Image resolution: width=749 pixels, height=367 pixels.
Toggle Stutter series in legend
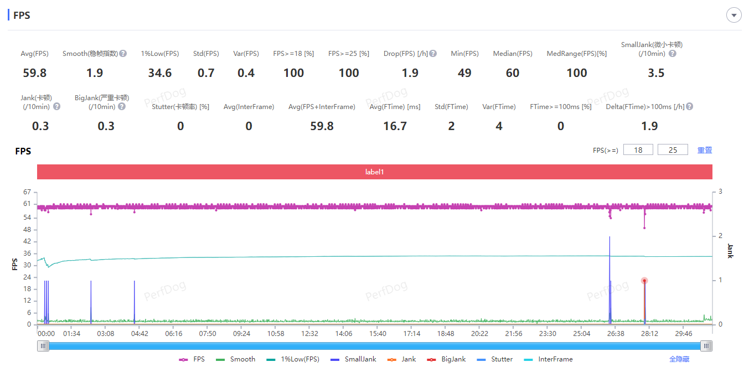click(x=495, y=359)
